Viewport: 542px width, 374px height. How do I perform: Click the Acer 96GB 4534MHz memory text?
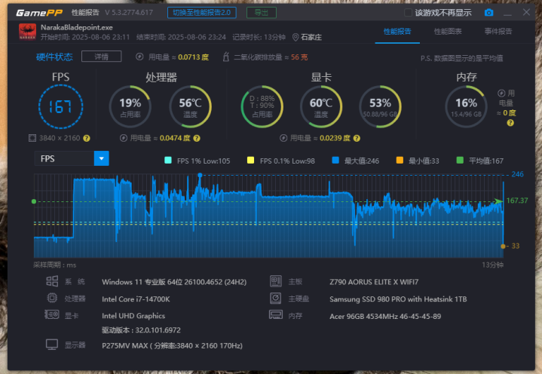pyautogui.click(x=385, y=316)
